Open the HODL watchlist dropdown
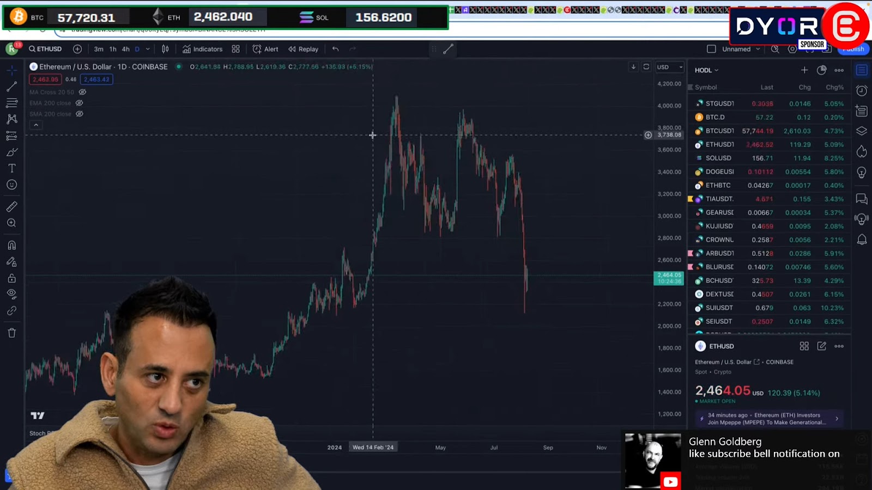Viewport: 872px width, 490px height. click(x=706, y=70)
